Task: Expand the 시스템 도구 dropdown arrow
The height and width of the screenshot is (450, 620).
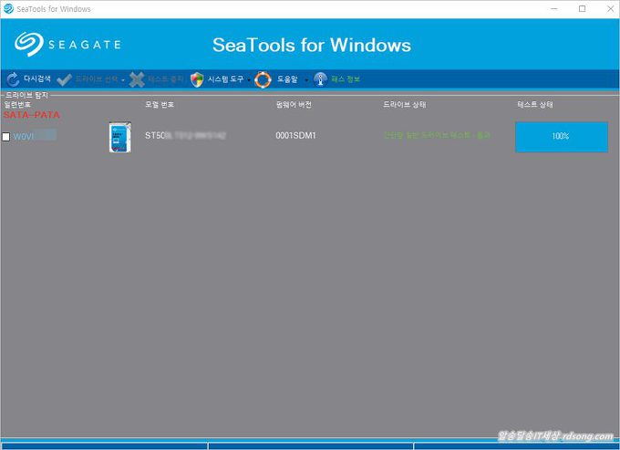Action: coord(249,80)
